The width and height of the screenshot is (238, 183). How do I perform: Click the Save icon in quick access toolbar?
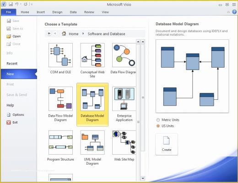pyautogui.click(x=11, y=4)
